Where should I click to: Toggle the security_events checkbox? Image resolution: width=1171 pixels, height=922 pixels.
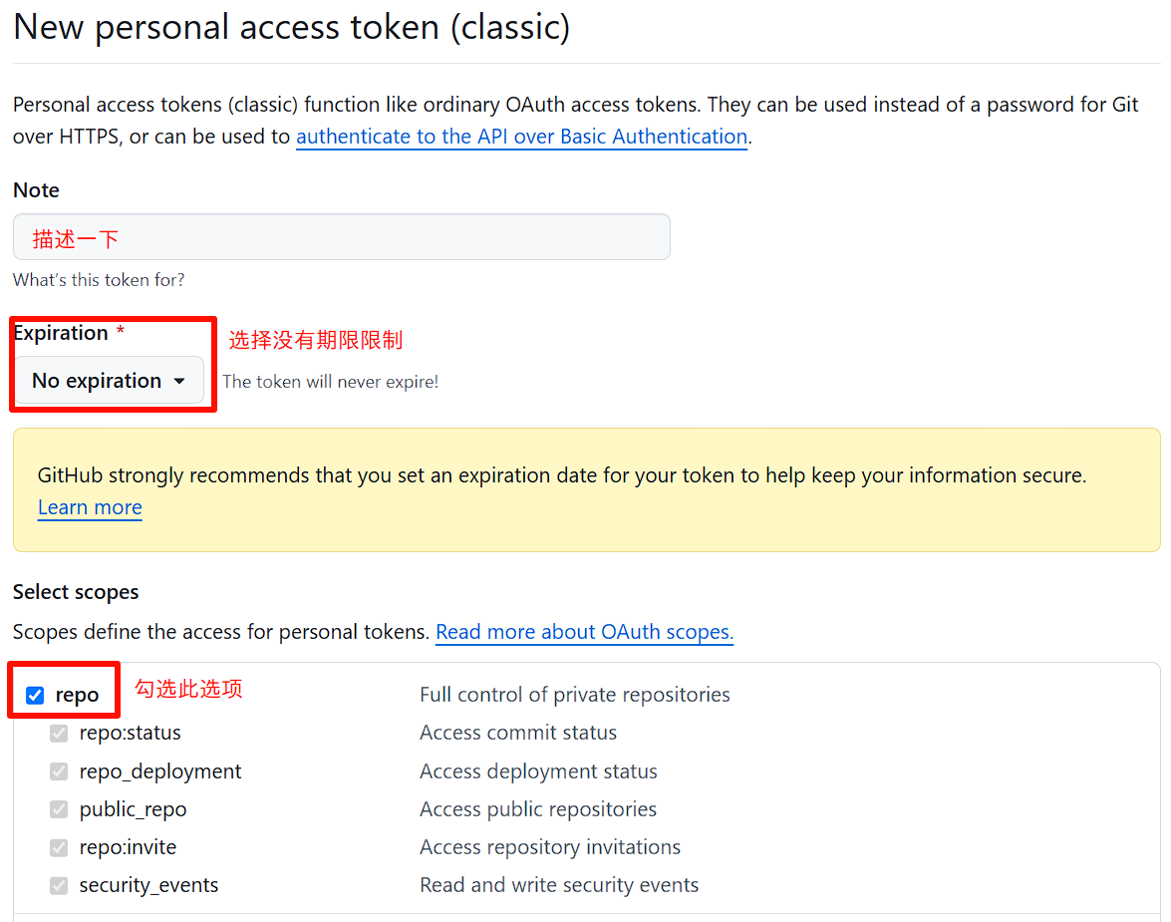click(59, 885)
